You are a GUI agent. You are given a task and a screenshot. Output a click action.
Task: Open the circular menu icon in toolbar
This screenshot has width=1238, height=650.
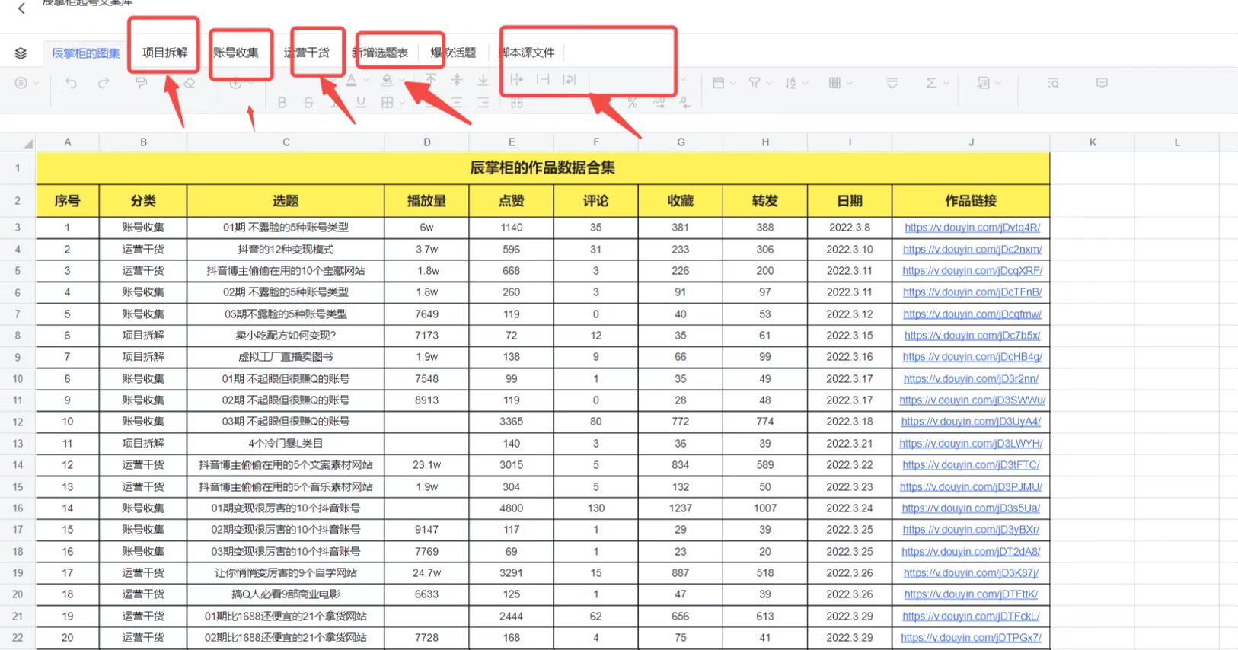coord(21,83)
